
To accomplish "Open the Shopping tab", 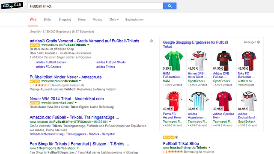I will [x=65, y=20].
